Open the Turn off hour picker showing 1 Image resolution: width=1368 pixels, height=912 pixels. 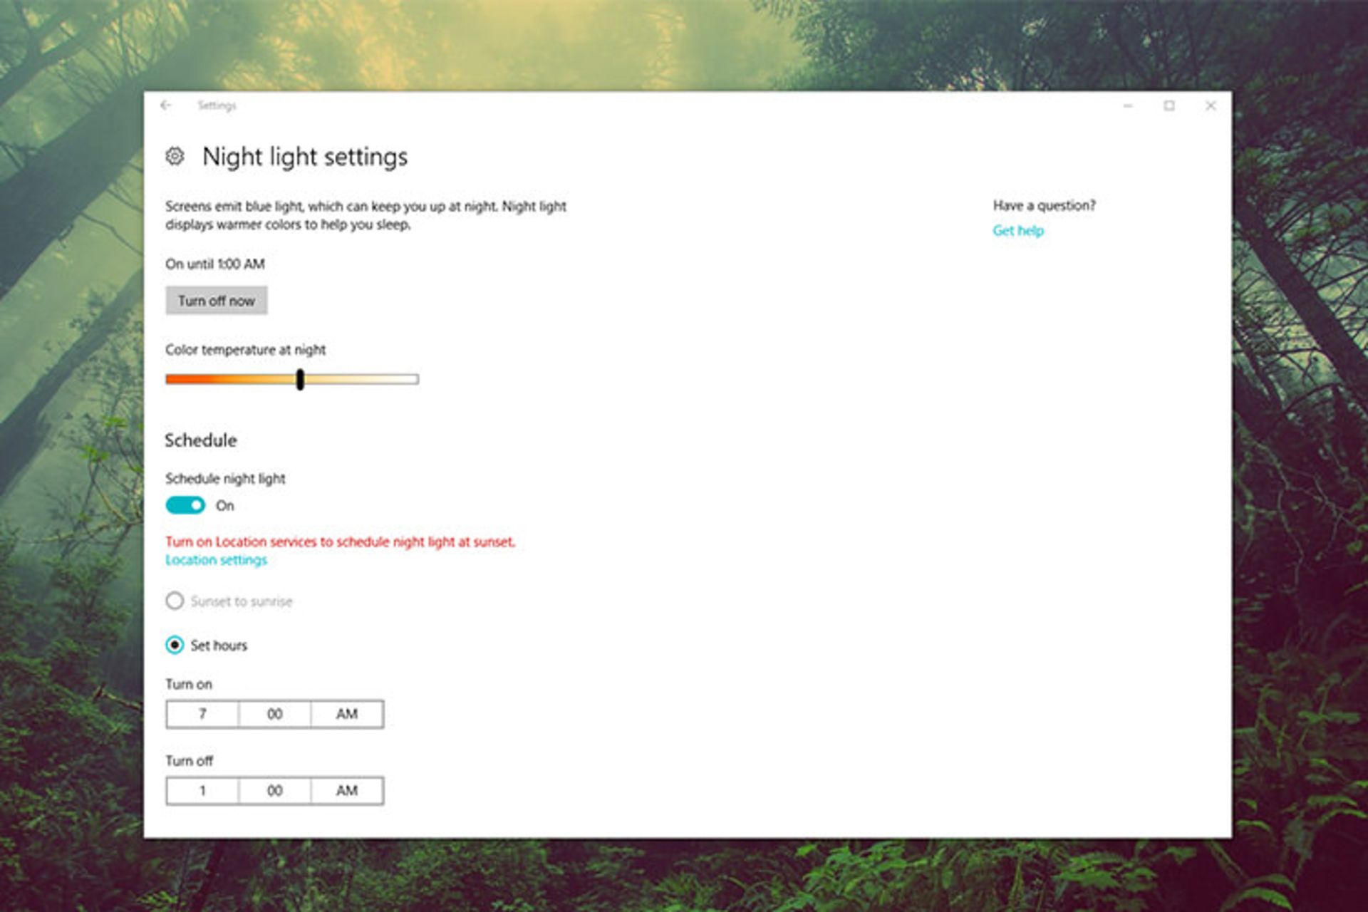click(x=202, y=791)
